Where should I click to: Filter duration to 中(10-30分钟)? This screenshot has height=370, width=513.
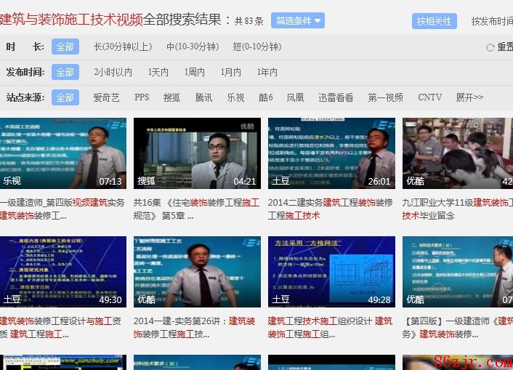click(192, 47)
